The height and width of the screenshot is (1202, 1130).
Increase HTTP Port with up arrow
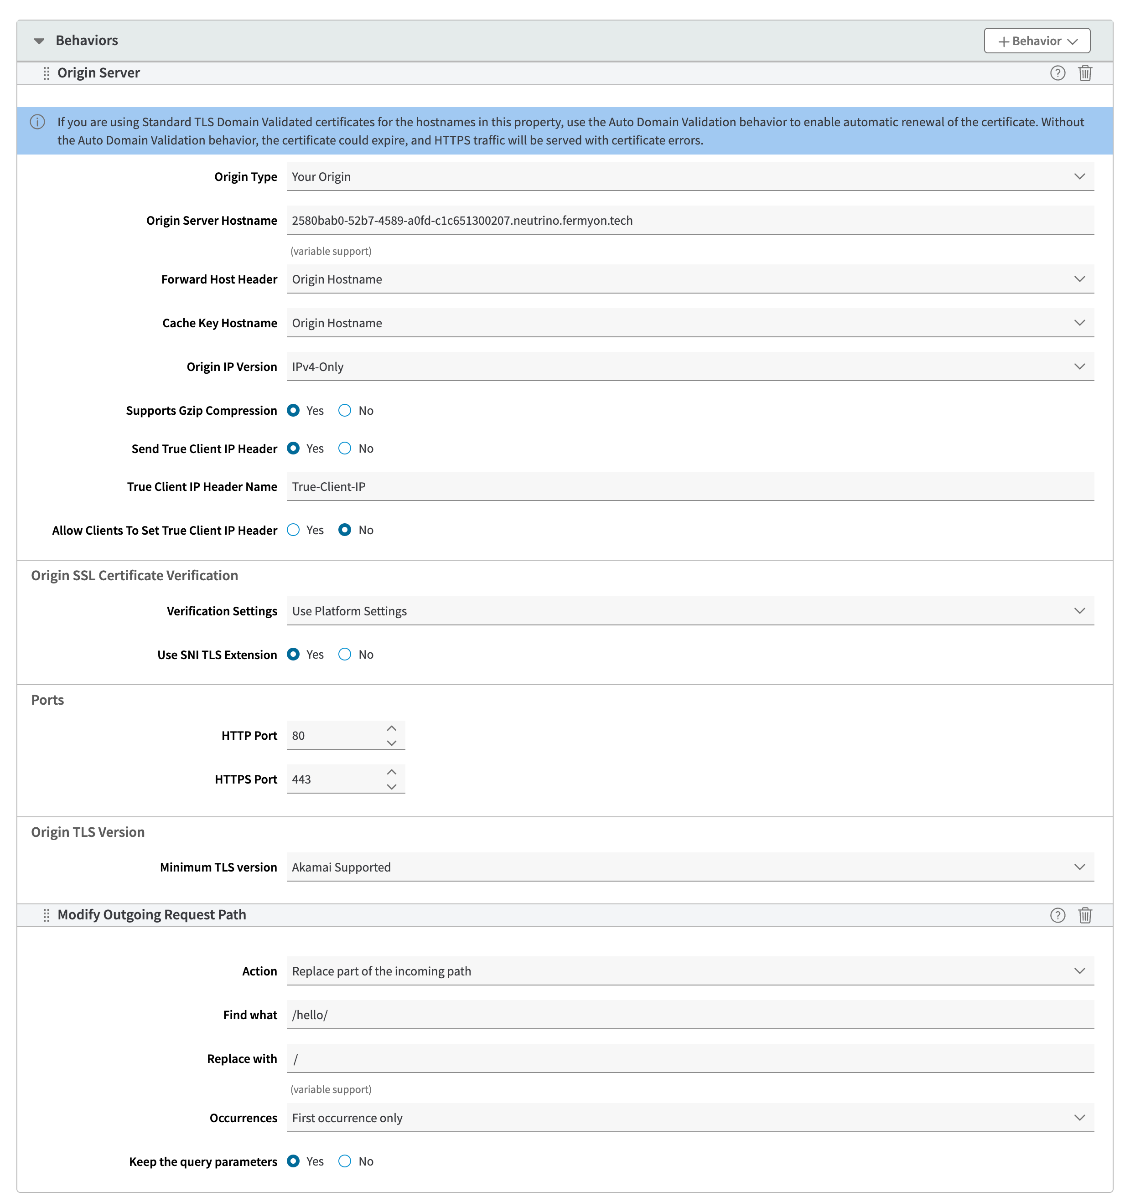pos(391,728)
